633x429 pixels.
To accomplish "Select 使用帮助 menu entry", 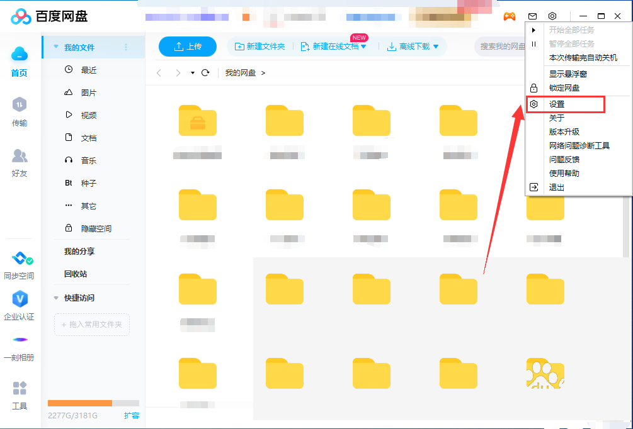I will click(x=564, y=174).
